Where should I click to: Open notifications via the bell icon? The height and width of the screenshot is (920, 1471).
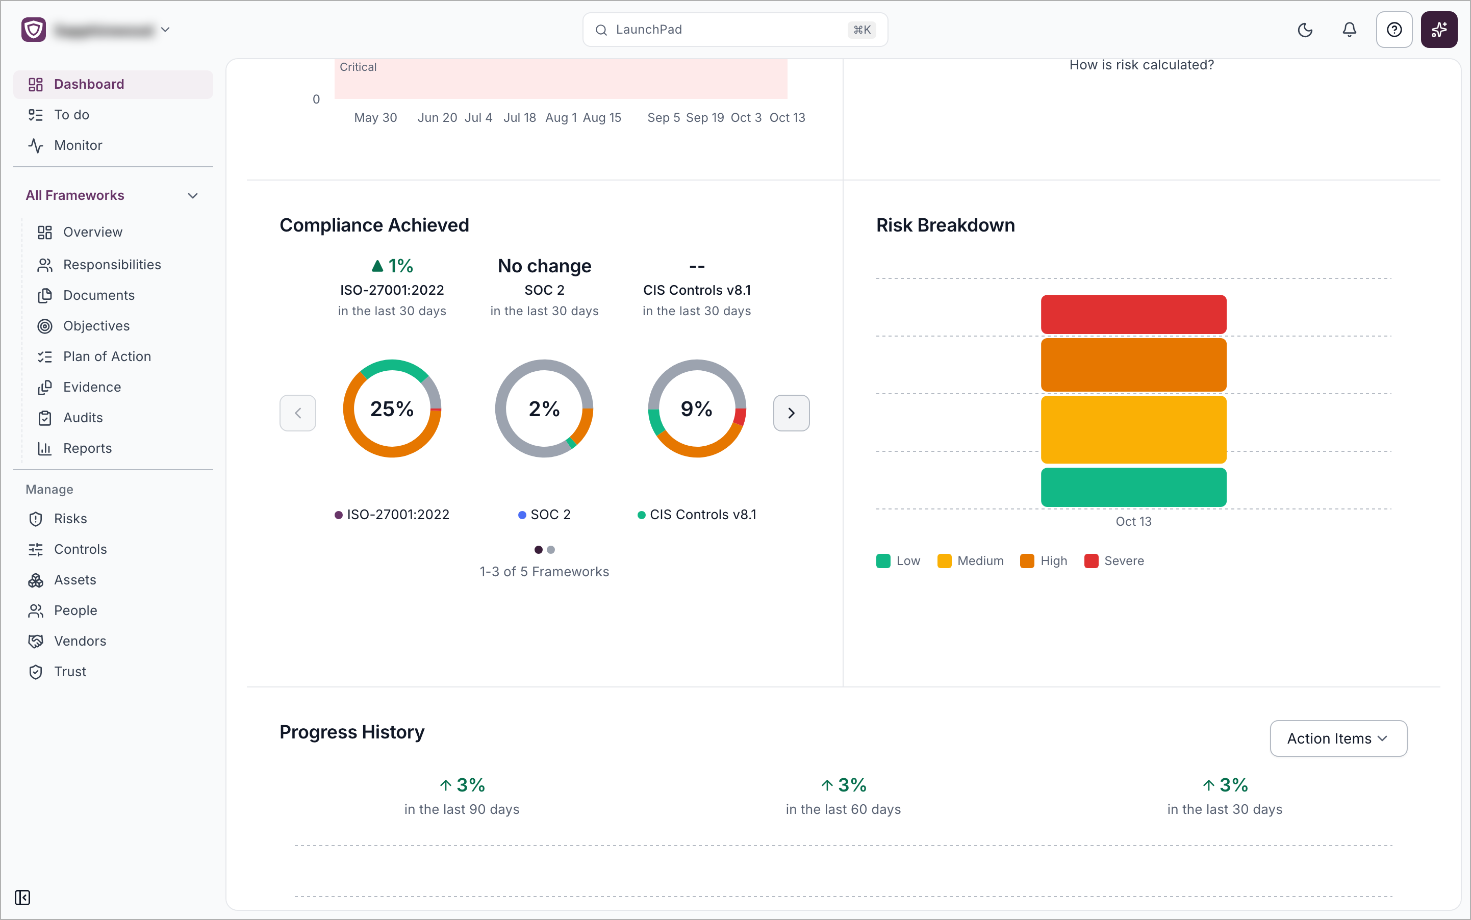click(x=1349, y=30)
